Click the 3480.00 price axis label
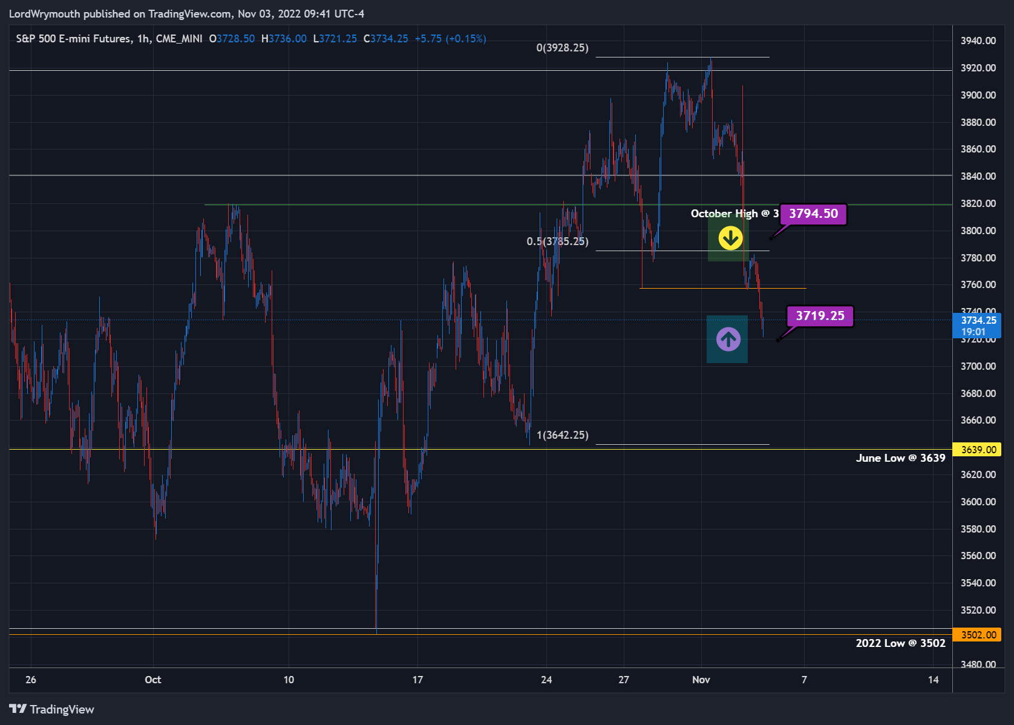 click(978, 664)
